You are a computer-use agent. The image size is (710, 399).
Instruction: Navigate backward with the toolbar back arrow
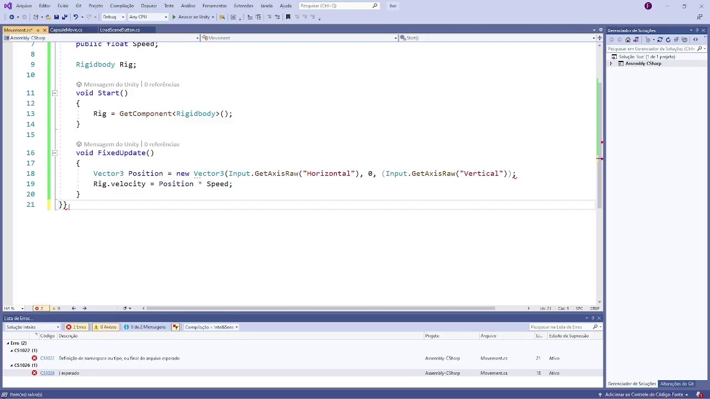pos(12,17)
